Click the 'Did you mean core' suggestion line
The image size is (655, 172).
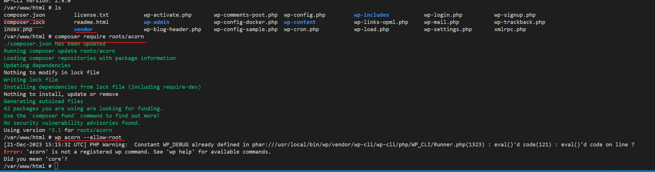click(x=36, y=159)
